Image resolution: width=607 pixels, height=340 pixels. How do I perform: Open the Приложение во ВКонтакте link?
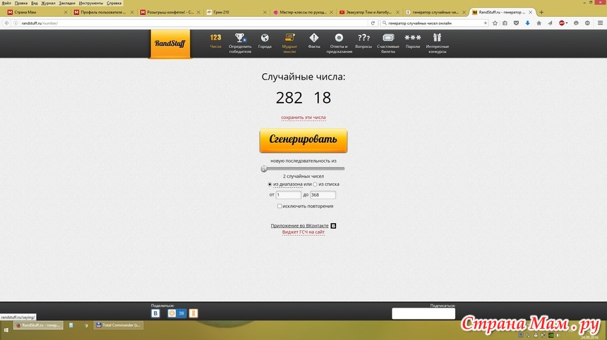pyautogui.click(x=300, y=226)
